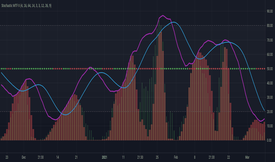275x162 pixels.
Task: Click the 90.00 price axis label
Action: [270, 11]
